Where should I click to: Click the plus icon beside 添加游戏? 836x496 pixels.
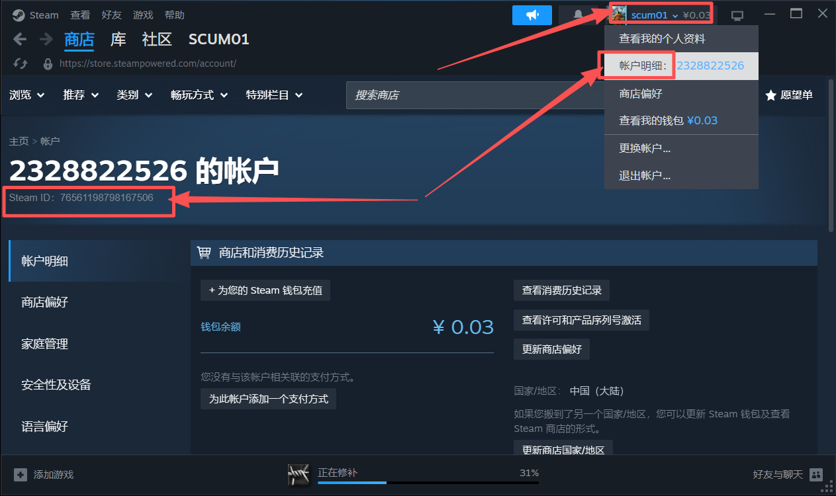click(21, 475)
